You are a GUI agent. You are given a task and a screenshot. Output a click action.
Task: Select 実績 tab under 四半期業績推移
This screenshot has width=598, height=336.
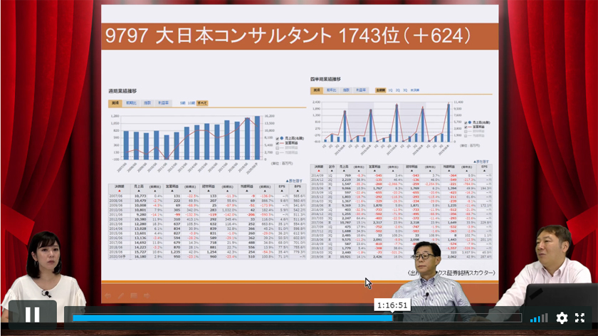point(317,90)
